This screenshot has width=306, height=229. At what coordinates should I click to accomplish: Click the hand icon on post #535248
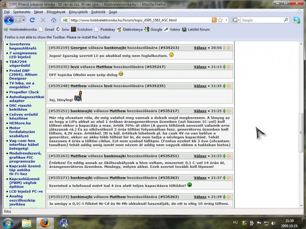(x=229, y=85)
